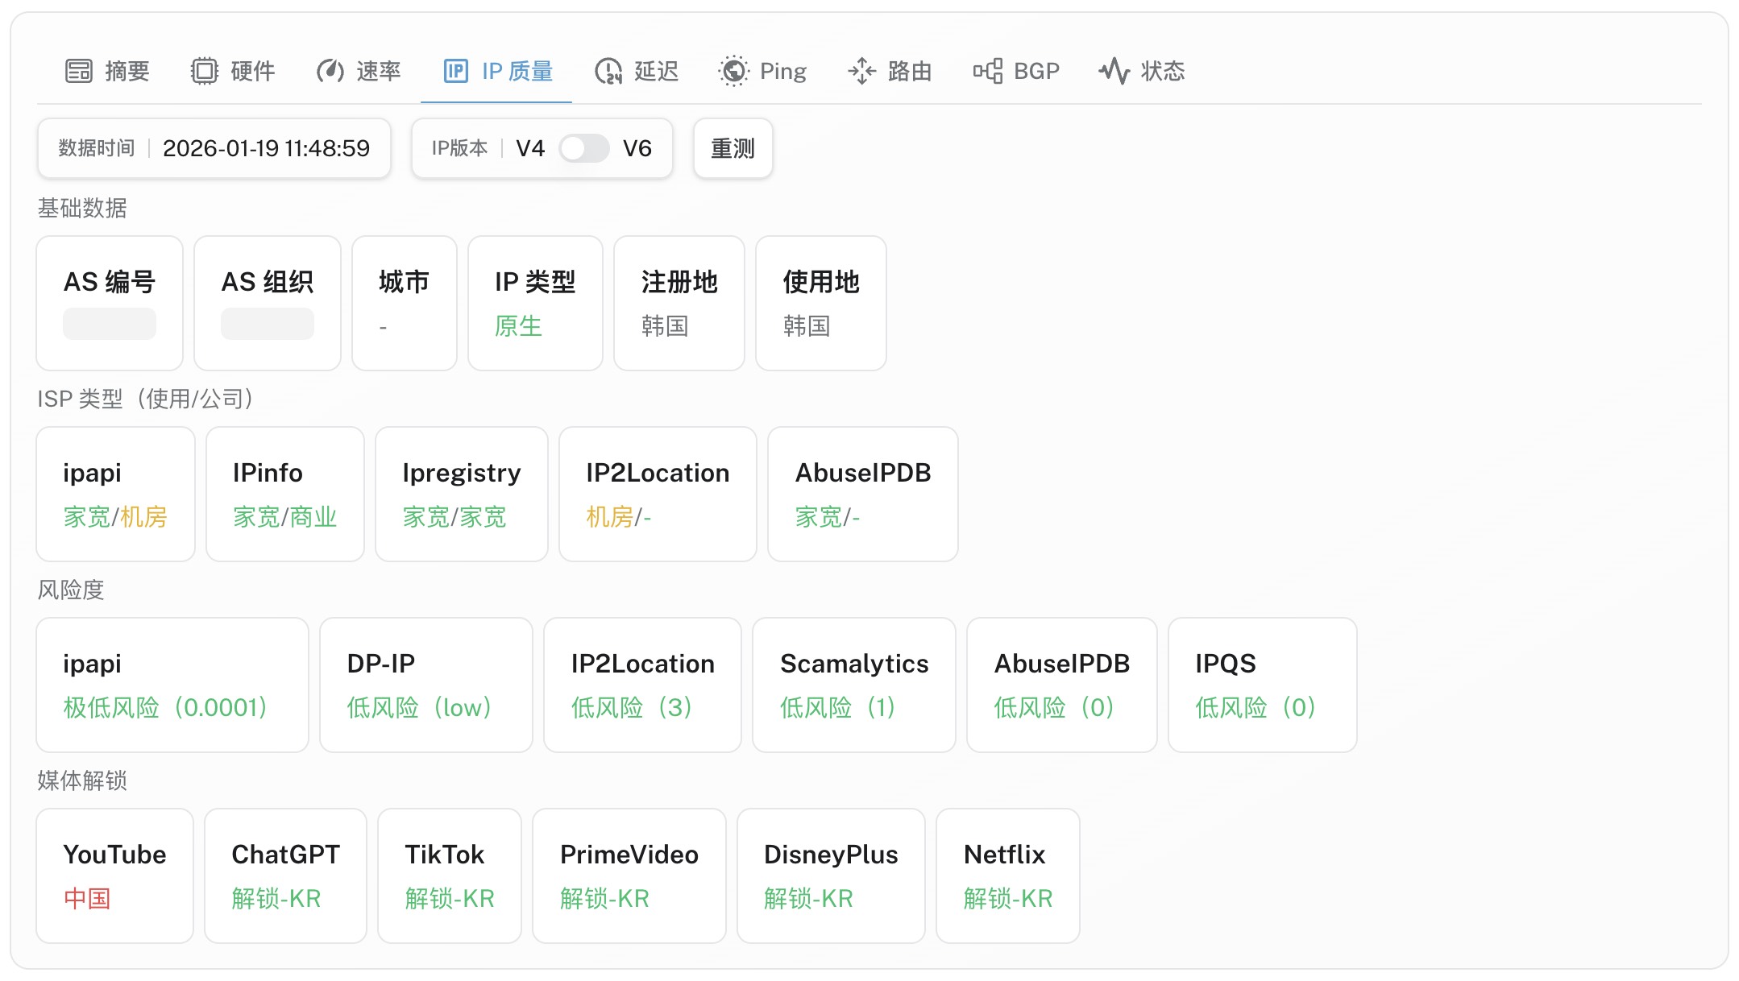Click the speed (速率) gauge icon
Screen dimensions: 1739x981
click(330, 71)
